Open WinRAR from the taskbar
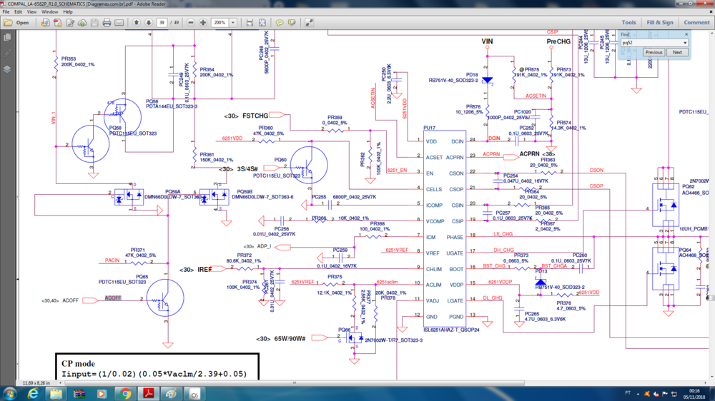Image resolution: width=715 pixels, height=401 pixels. (79, 394)
